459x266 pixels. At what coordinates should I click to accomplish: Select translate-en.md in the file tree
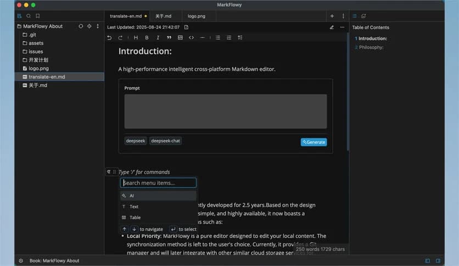[59, 77]
